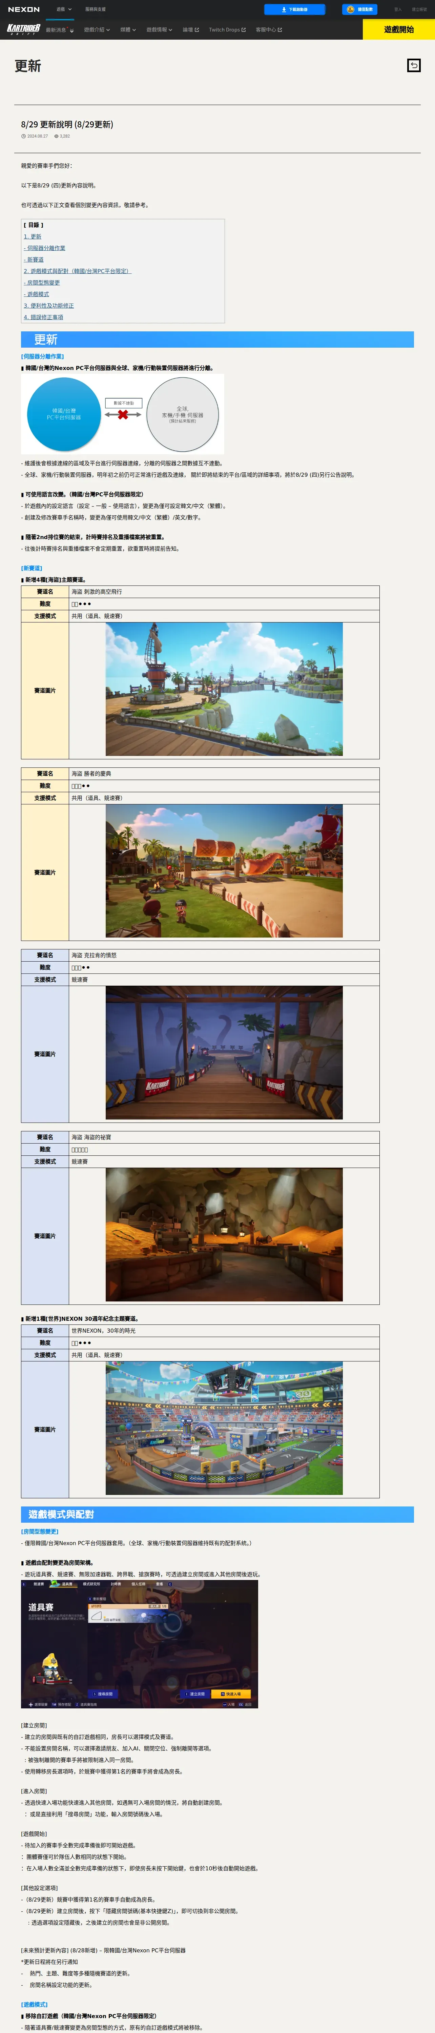Click the 海盜 海盜的秘寶 name cell
Screen dimensions: 435x2033
(x=224, y=1137)
